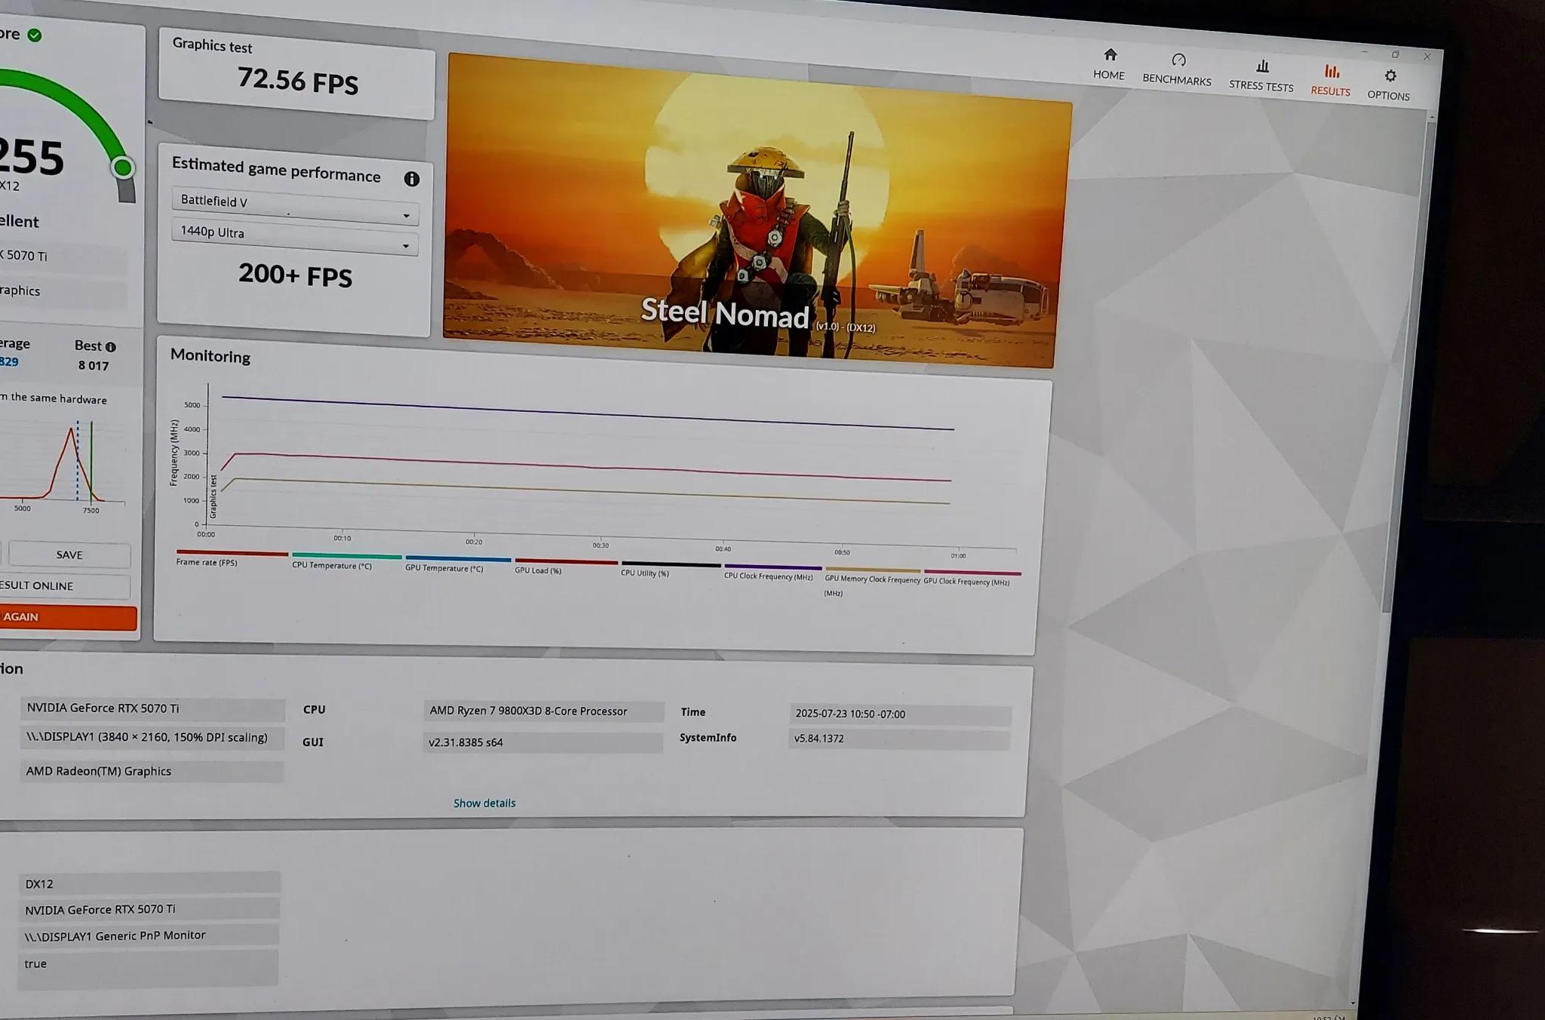Click the "Estimated game performance" heading
The image size is (1545, 1020).
[x=276, y=171]
